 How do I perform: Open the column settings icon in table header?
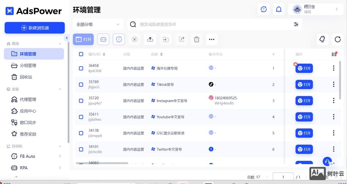pyautogui.click(x=334, y=54)
